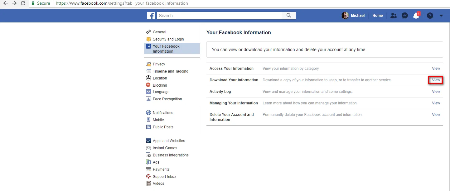Viewport: 450px width, 191px height.
Task: Click the search magnifying glass icon
Action: (x=288, y=15)
